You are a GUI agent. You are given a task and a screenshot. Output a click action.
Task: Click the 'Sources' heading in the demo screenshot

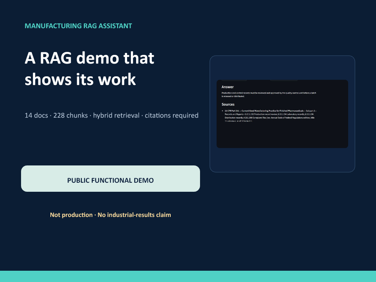228,104
